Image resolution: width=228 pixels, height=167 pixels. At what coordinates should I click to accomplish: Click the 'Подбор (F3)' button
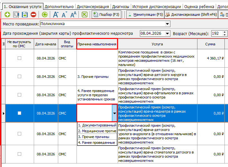tap(106, 14)
